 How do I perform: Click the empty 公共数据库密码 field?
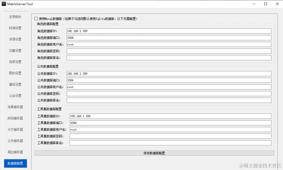(169, 94)
